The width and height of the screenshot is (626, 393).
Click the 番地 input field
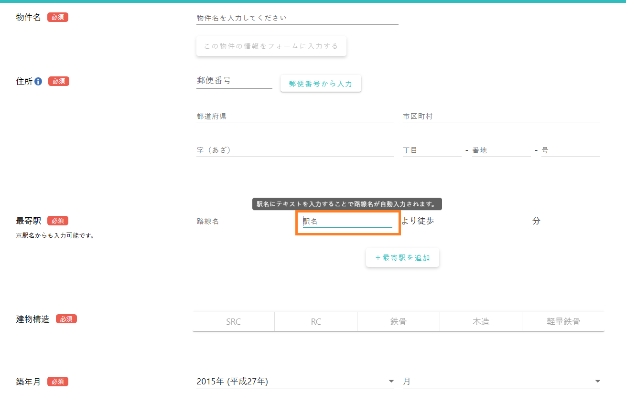501,150
